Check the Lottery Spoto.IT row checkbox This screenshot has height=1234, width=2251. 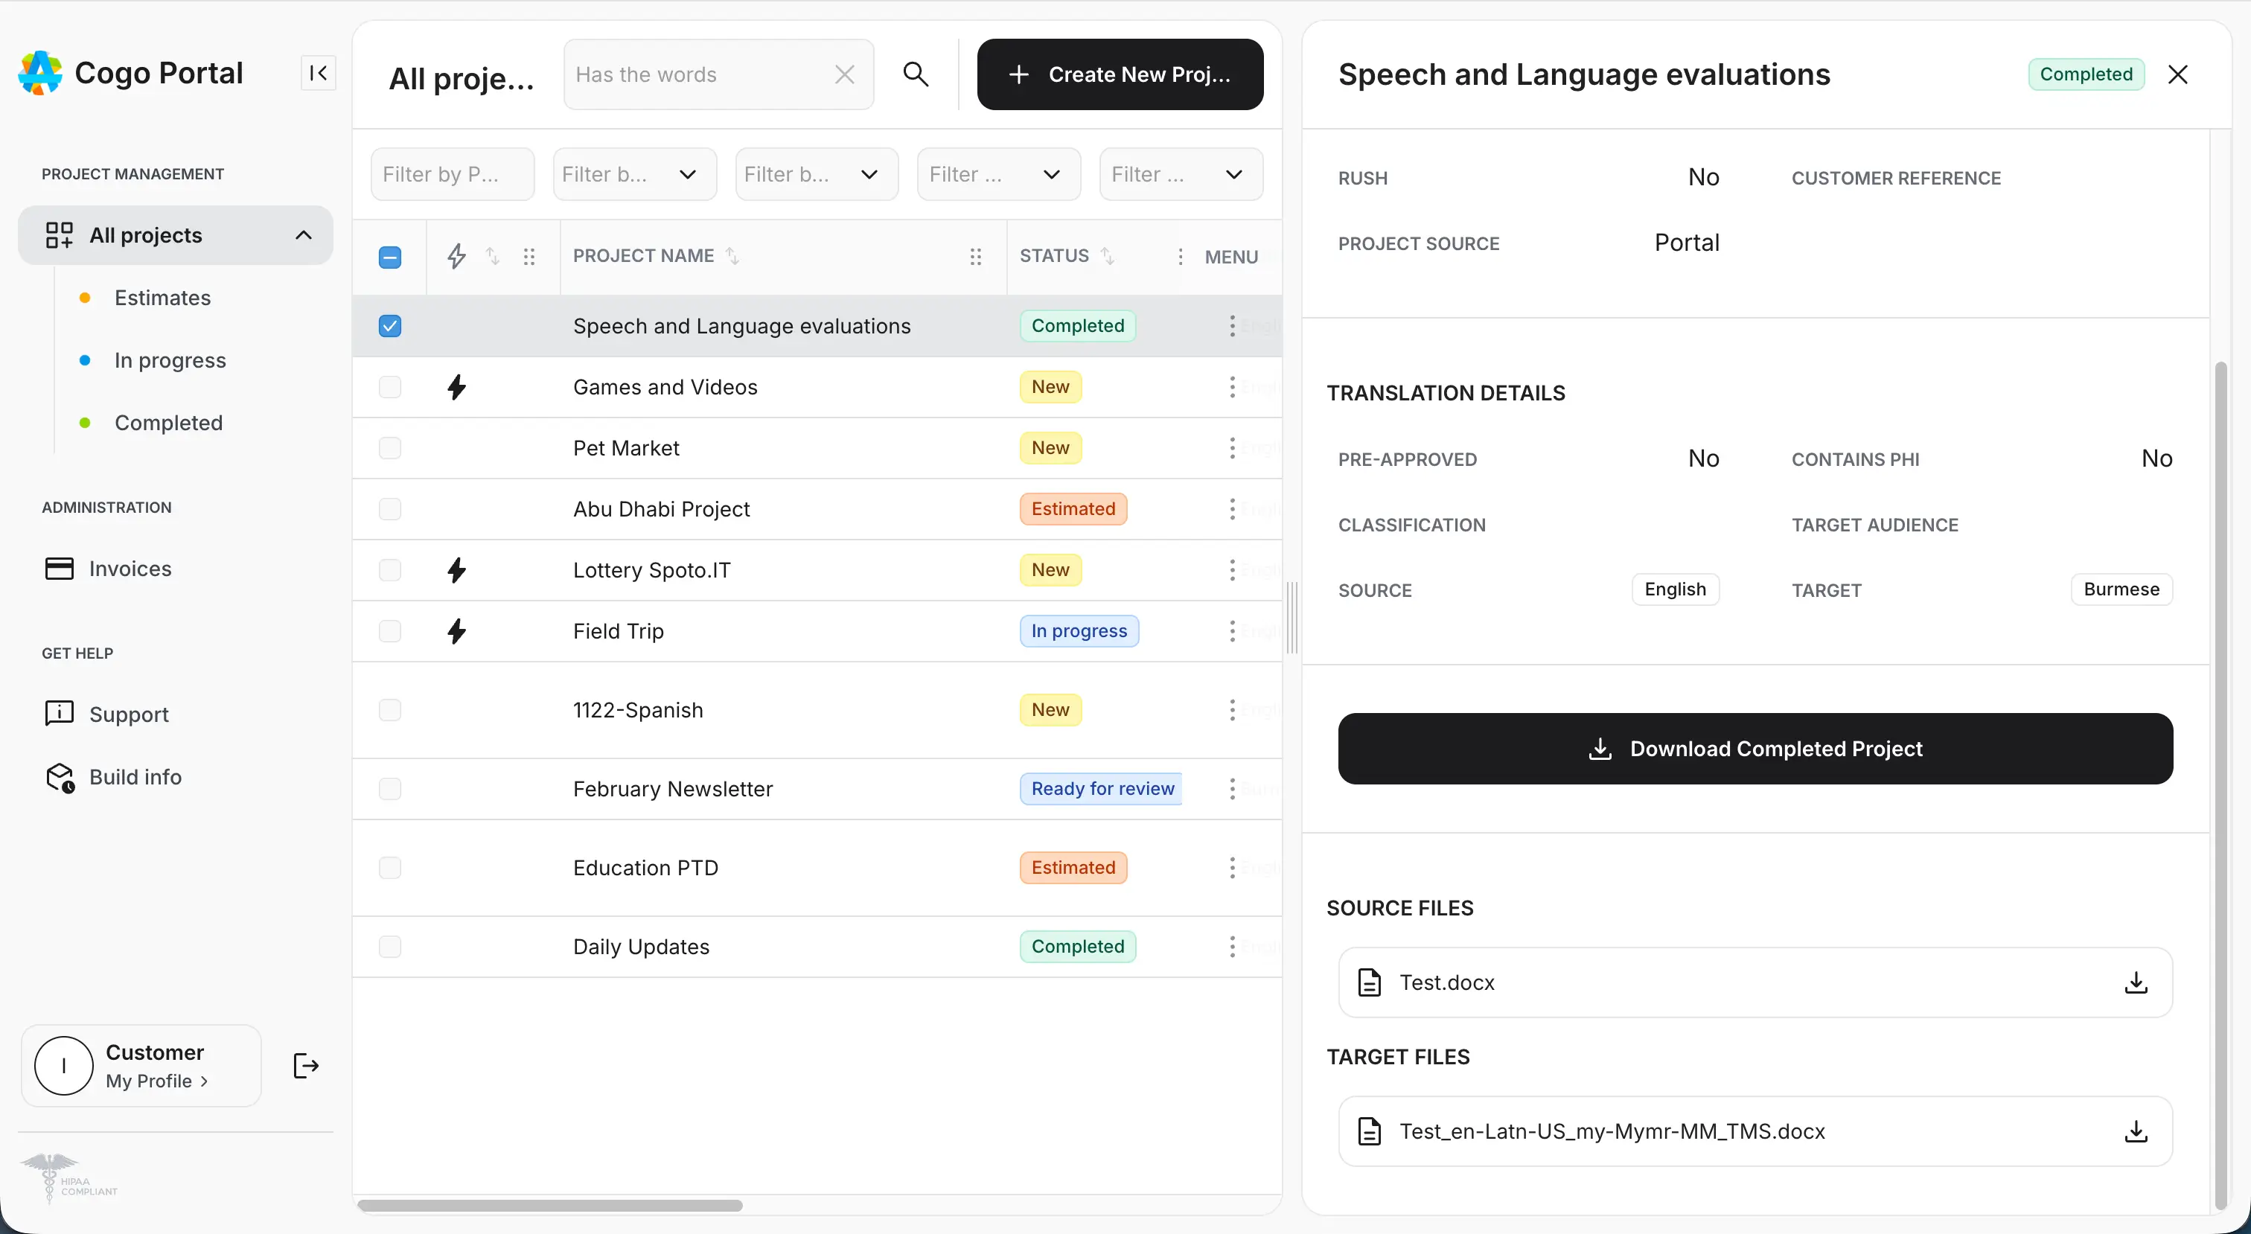click(x=390, y=571)
